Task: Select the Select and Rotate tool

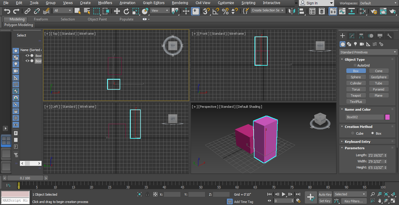Action: pos(126,11)
